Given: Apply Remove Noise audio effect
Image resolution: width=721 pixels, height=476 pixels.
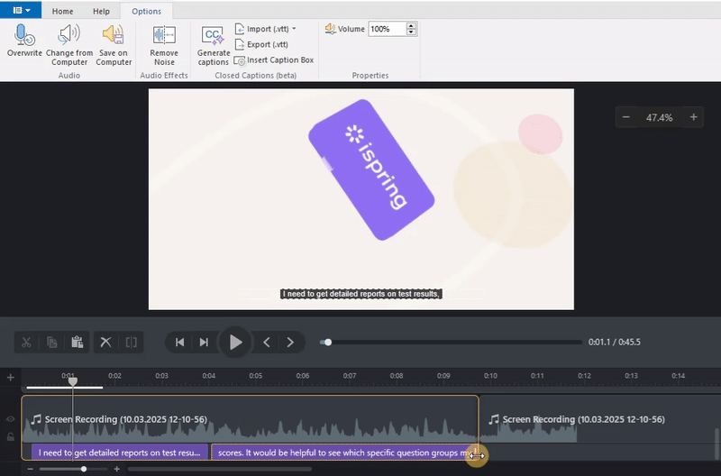Looking at the screenshot, I should click(164, 36).
